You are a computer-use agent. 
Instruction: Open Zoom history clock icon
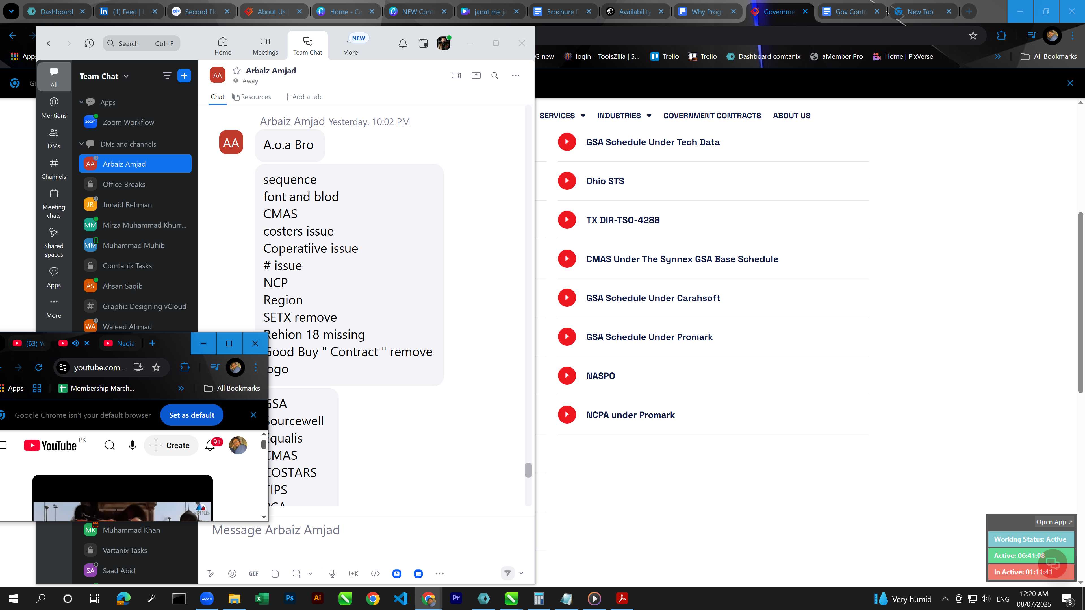click(x=89, y=43)
